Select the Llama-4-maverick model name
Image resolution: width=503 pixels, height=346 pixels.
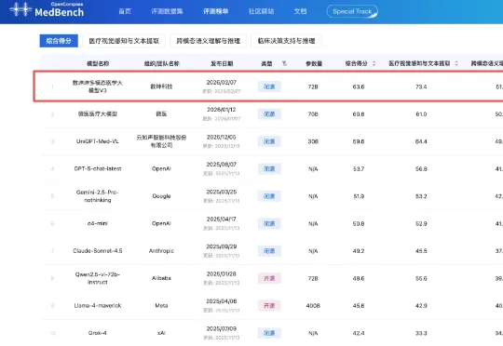[98, 306]
